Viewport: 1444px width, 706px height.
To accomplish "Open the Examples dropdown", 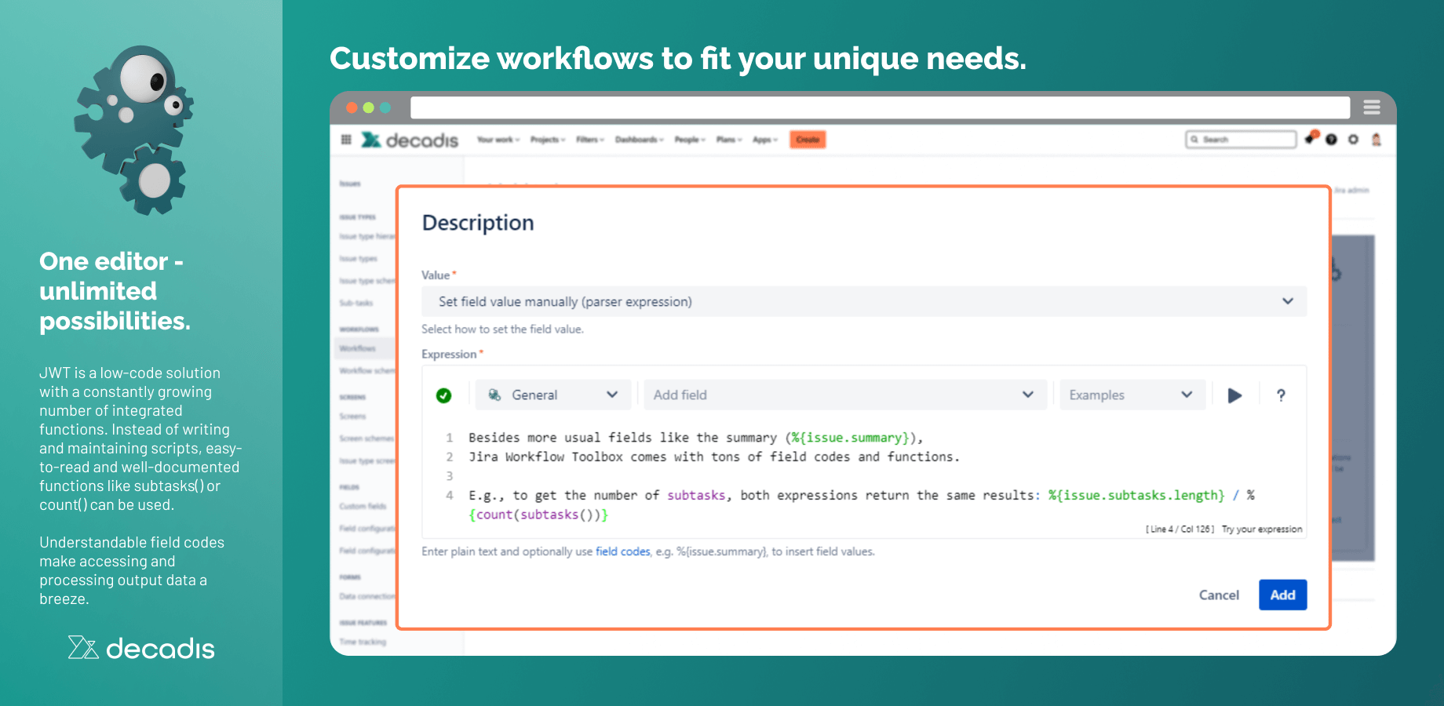I will click(1132, 395).
